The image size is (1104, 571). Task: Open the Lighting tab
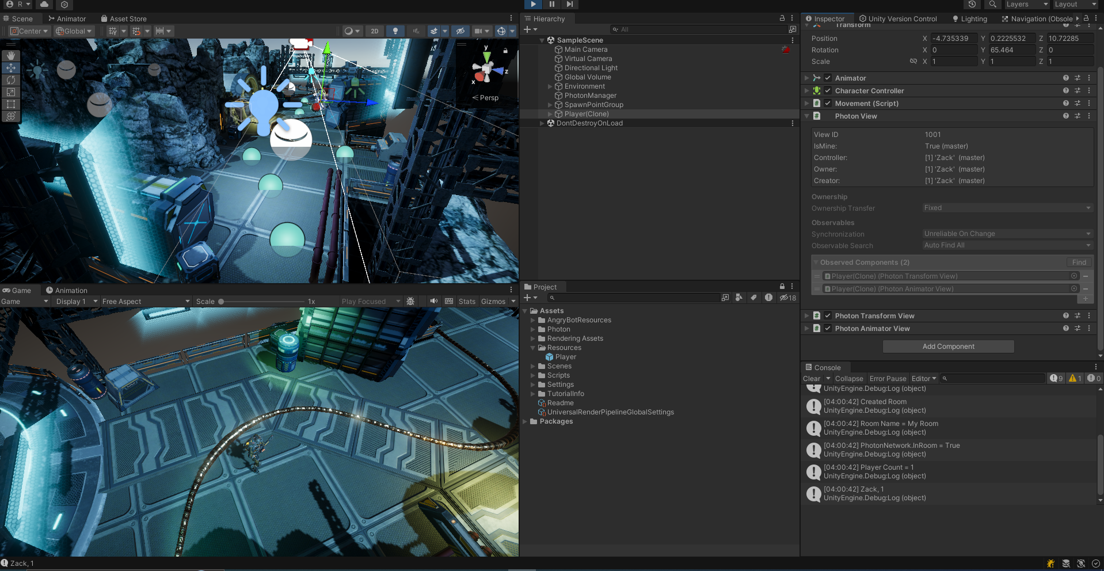click(x=970, y=18)
